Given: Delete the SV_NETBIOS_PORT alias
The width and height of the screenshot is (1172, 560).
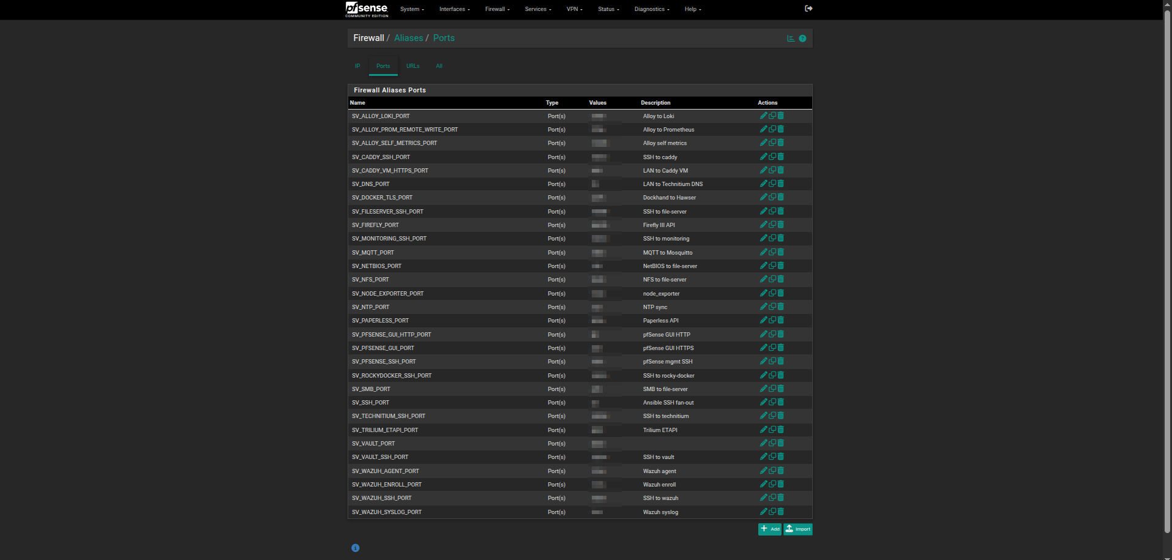Looking at the screenshot, I should (781, 266).
